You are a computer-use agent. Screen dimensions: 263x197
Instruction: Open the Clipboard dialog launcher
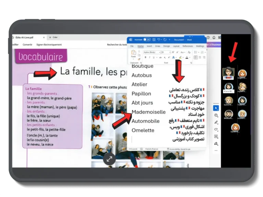click(x=141, y=63)
